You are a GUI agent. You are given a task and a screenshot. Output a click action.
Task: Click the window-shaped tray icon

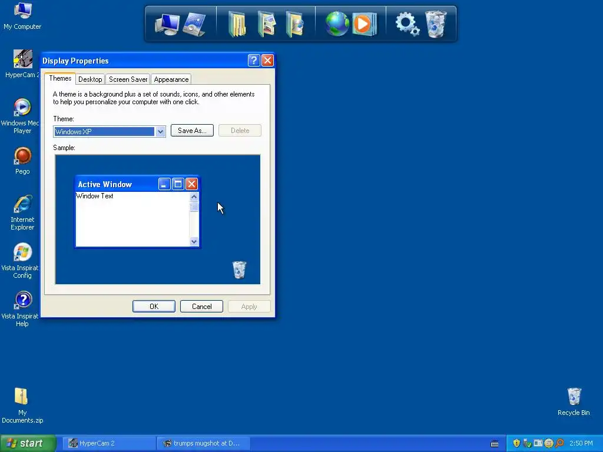(538, 443)
